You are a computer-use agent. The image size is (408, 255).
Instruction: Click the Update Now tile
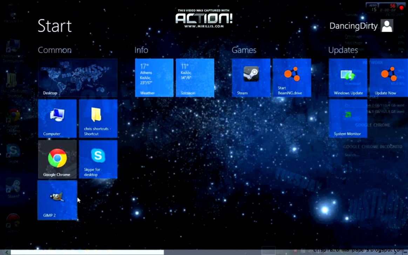pos(388,77)
